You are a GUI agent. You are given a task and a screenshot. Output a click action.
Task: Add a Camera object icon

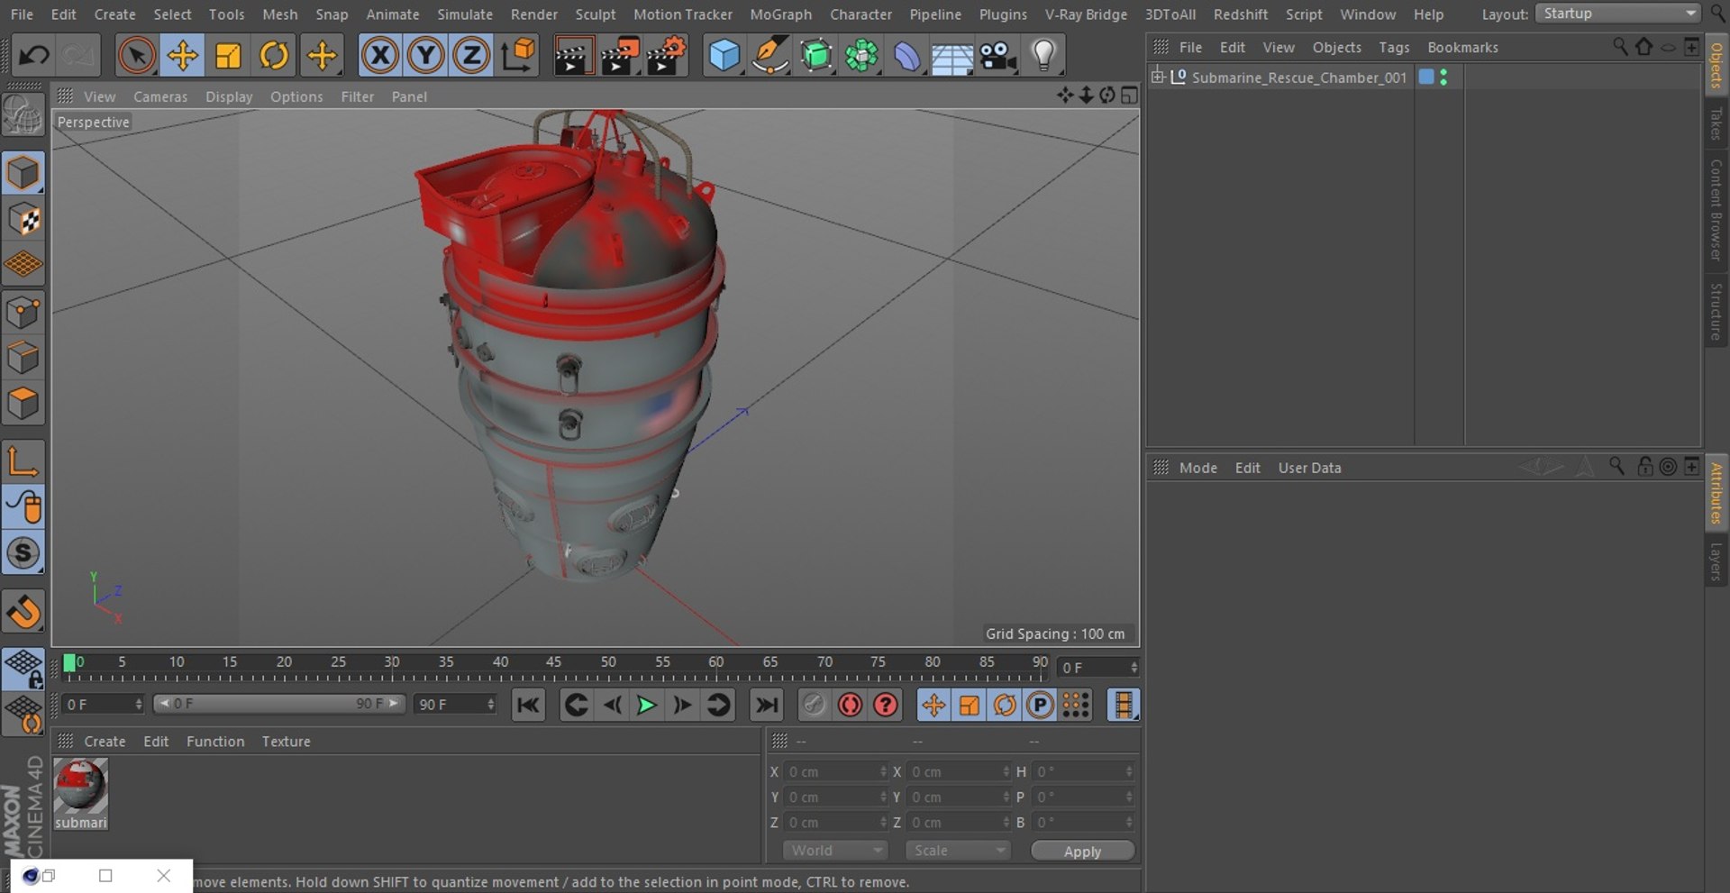tap(998, 56)
